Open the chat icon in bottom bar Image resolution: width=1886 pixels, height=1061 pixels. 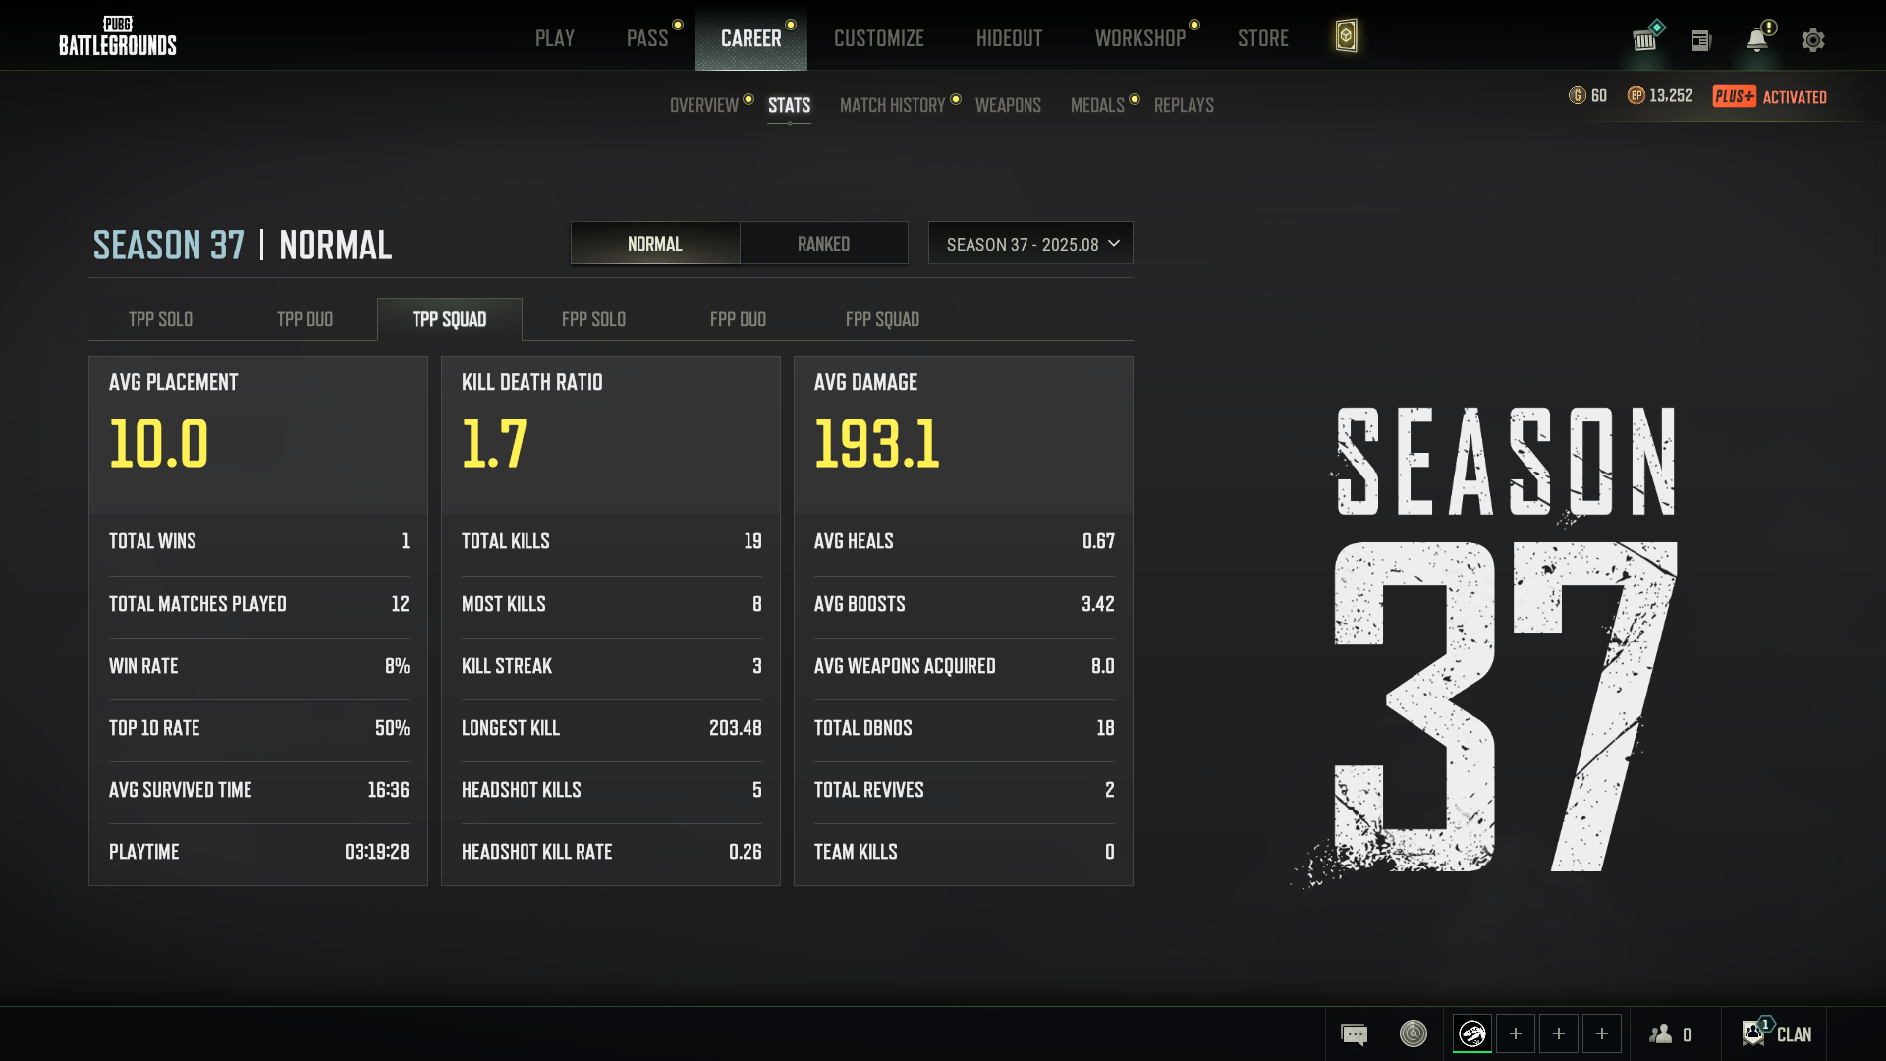(1355, 1033)
